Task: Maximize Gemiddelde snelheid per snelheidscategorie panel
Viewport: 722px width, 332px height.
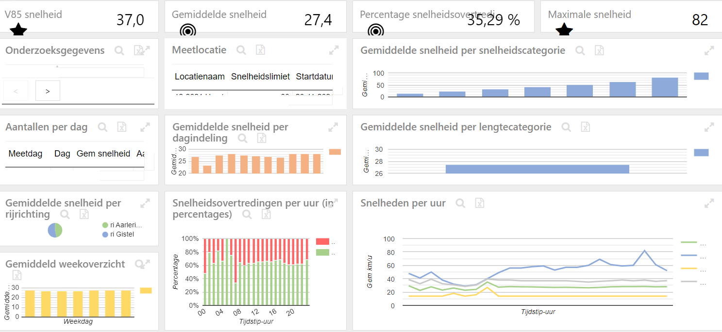Action: (709, 50)
